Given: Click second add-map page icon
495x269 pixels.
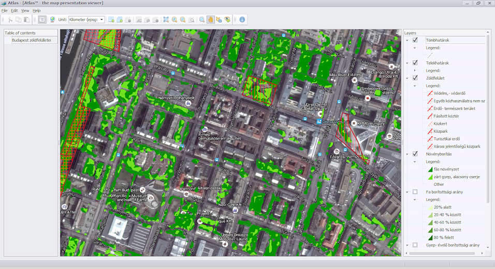Looking at the screenshot, I should pos(120,20).
